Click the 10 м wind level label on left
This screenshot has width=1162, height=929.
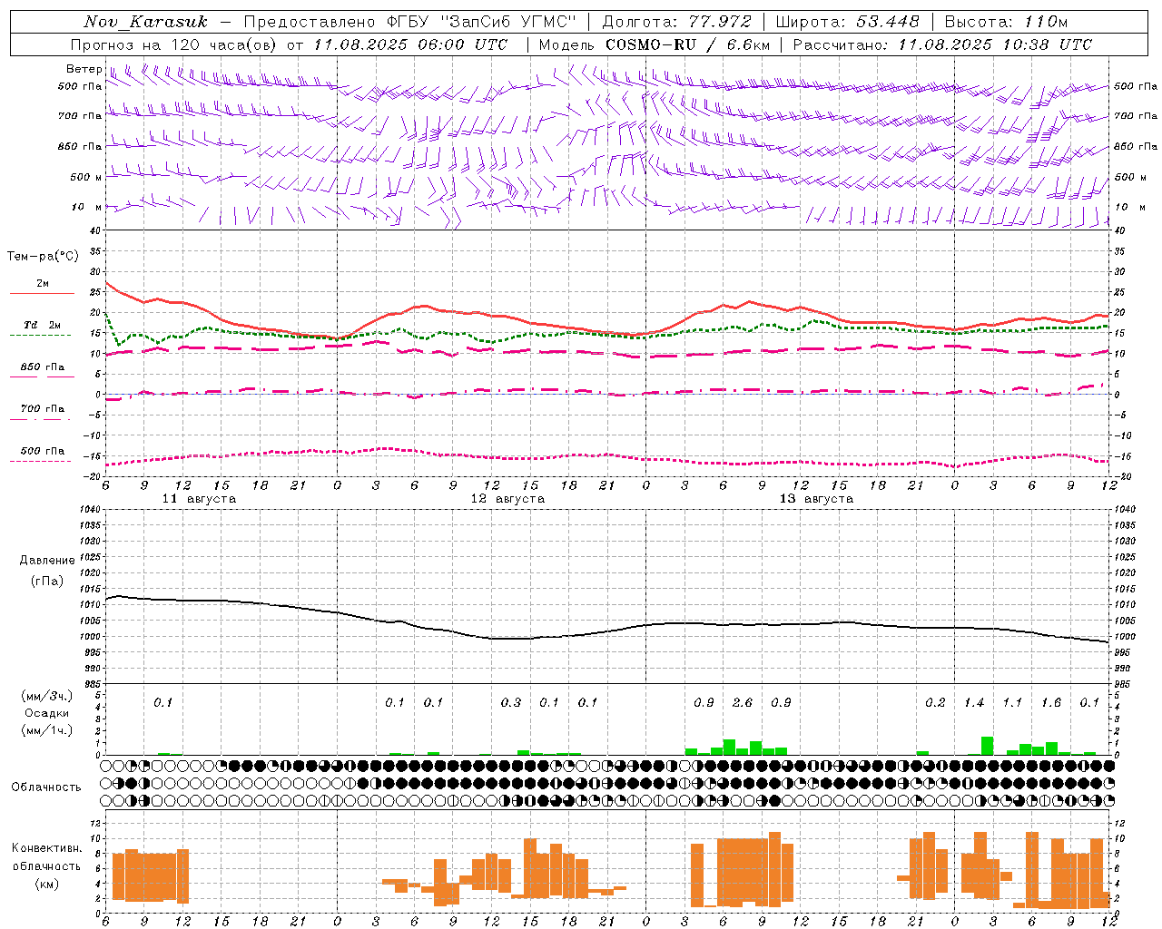click(88, 207)
